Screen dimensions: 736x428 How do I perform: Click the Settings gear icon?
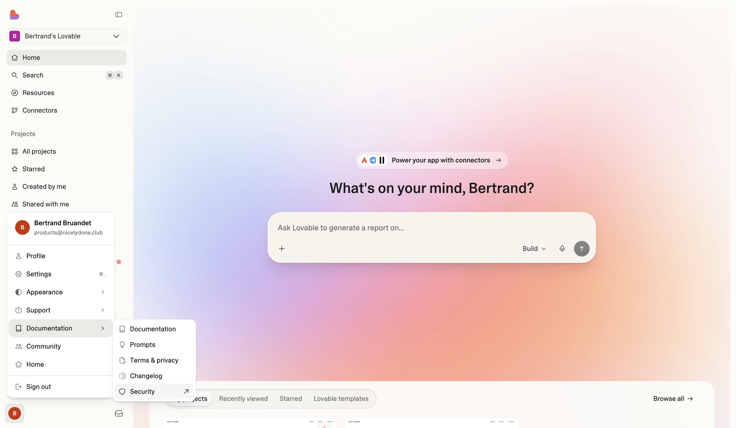[18, 274]
